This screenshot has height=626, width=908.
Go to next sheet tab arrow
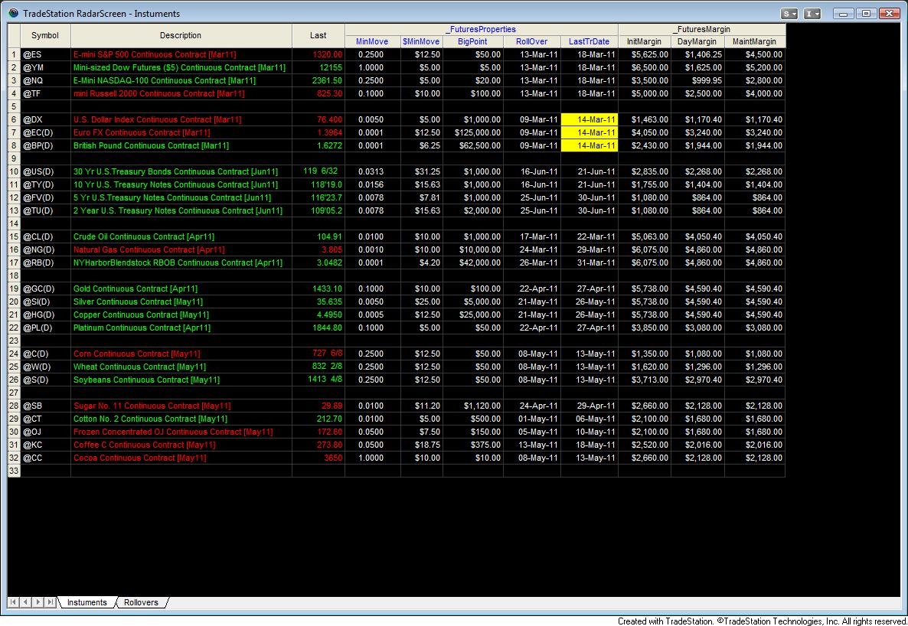pos(38,602)
